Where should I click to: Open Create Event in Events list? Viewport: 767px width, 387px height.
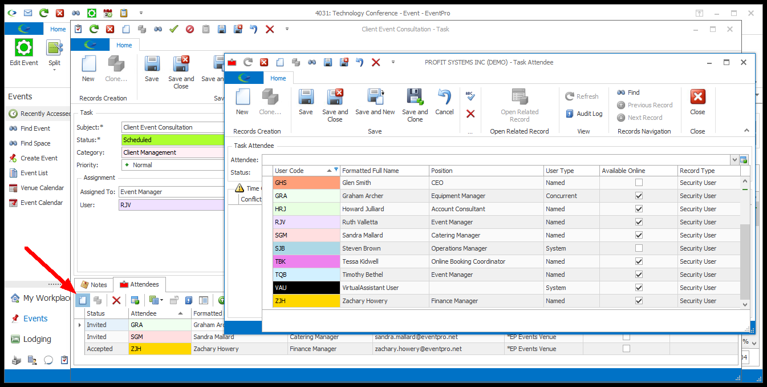pos(39,158)
